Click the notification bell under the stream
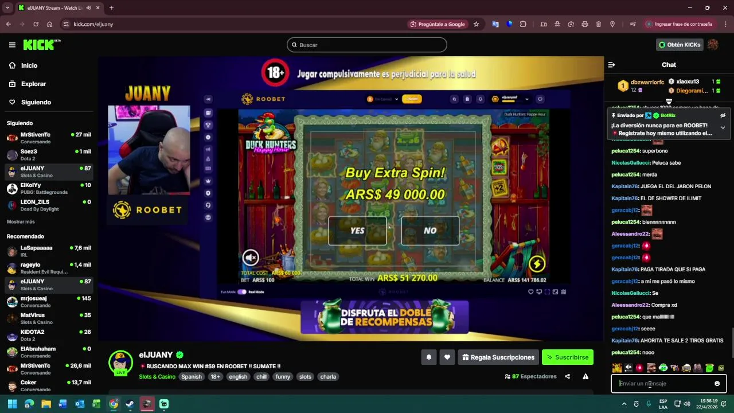734x413 pixels. point(428,357)
